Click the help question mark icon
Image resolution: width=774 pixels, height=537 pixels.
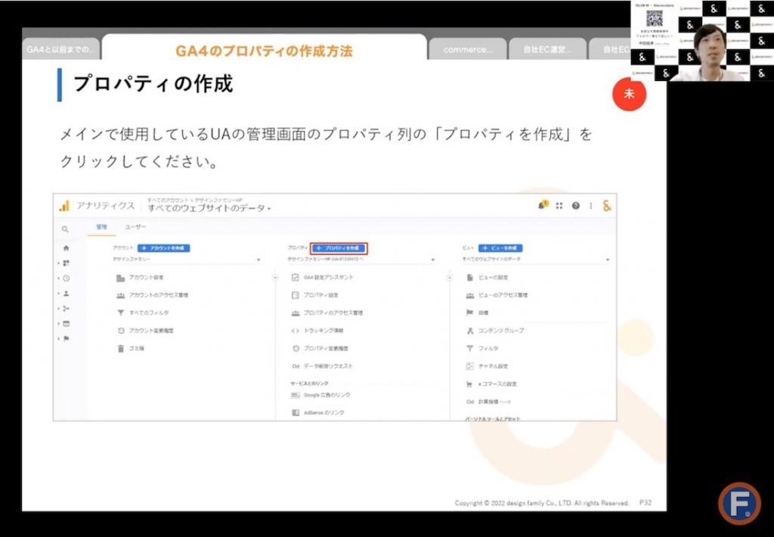point(575,206)
